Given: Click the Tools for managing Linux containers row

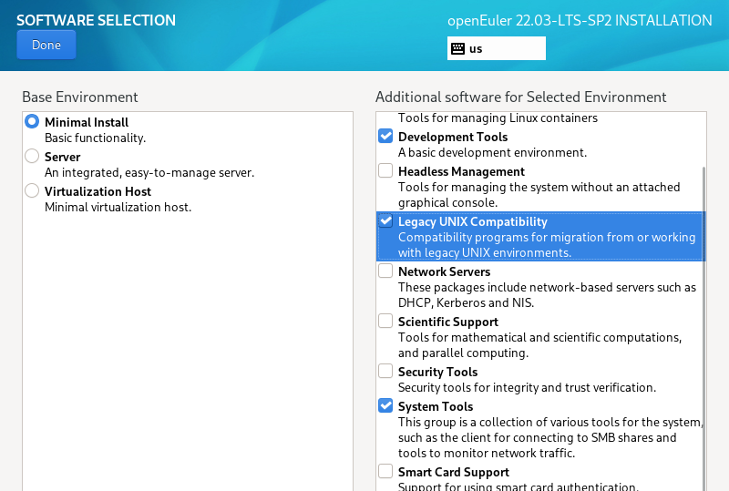Looking at the screenshot, I should click(x=498, y=118).
